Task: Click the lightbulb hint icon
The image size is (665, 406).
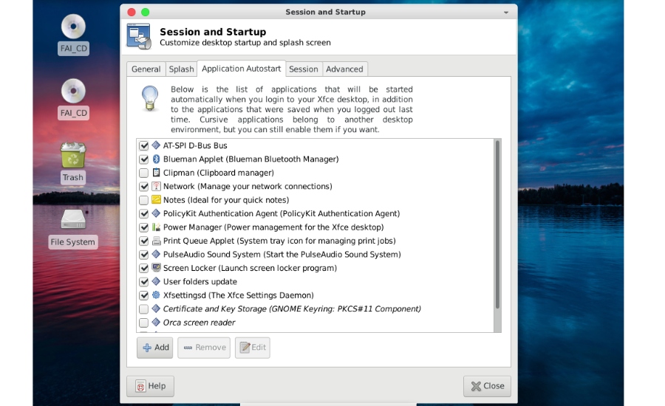Action: click(x=150, y=98)
